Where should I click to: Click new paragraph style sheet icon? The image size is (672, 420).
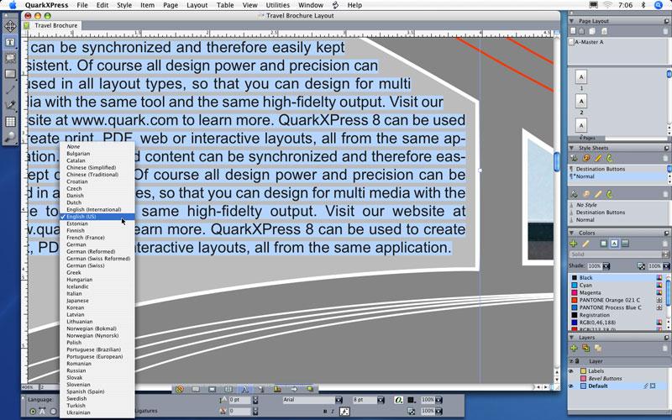pos(575,158)
